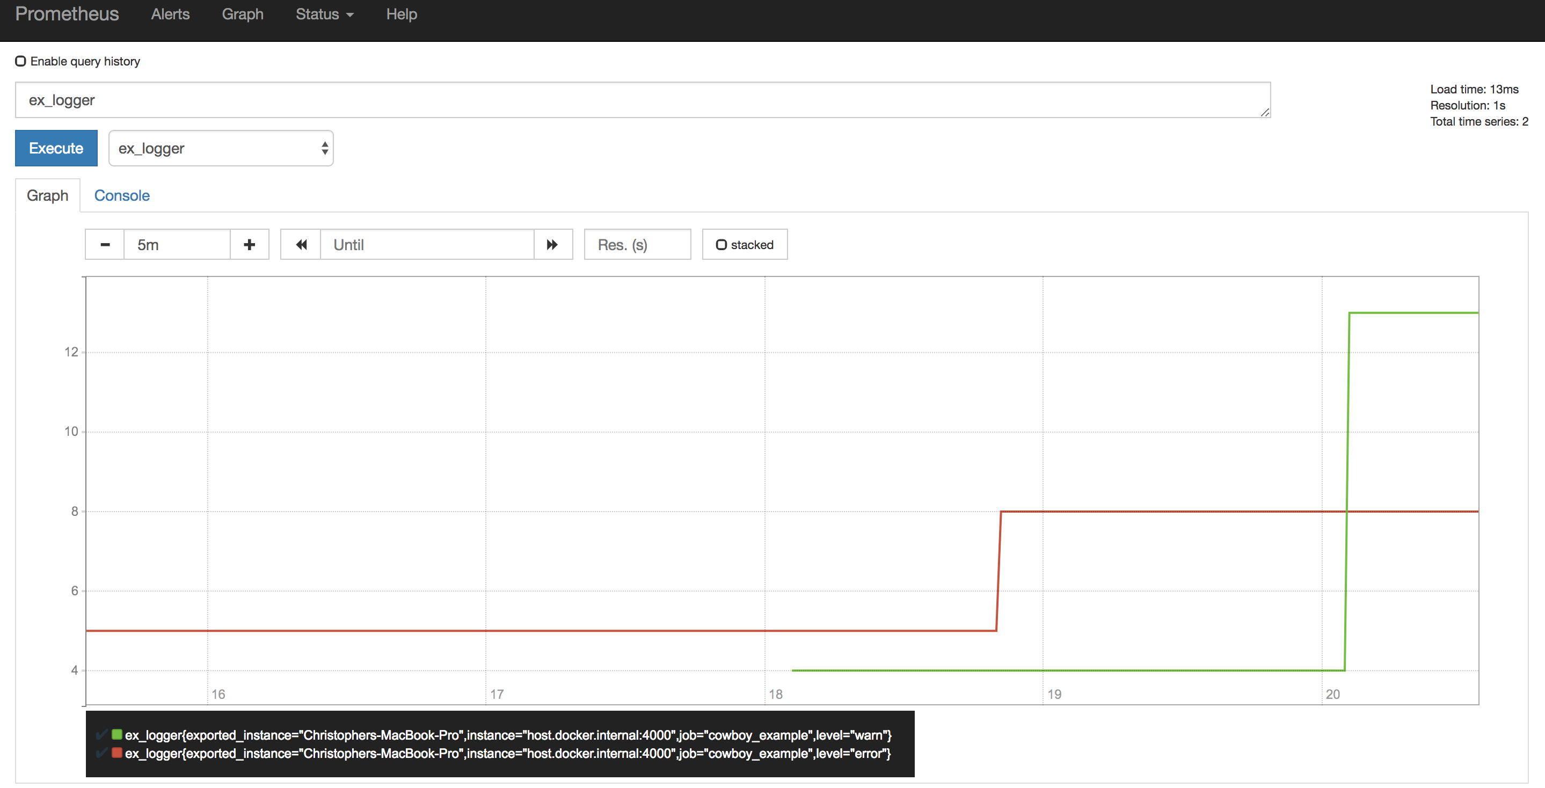Click the rewind navigation icon
The height and width of the screenshot is (788, 1545).
point(300,244)
